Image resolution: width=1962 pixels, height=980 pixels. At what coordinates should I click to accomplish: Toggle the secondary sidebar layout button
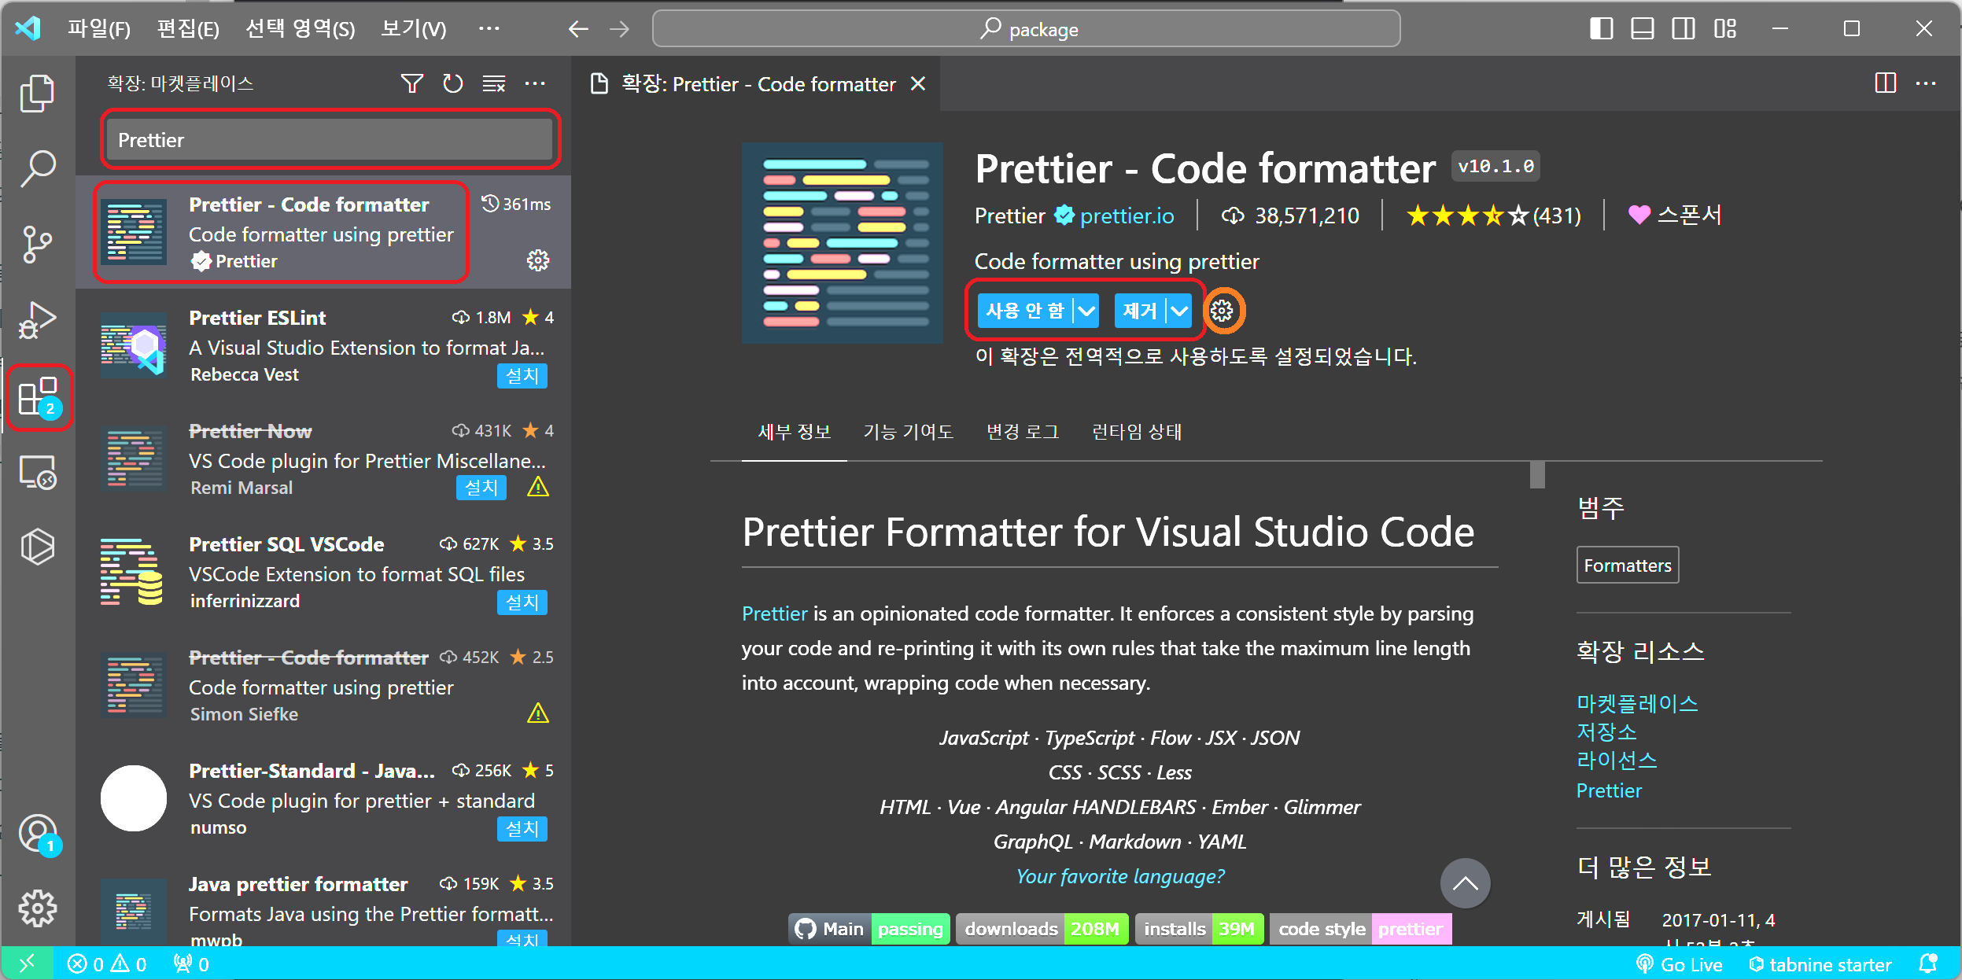(x=1683, y=29)
